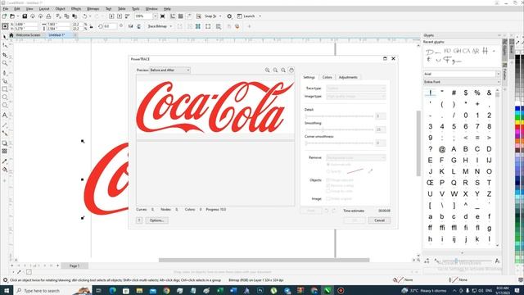
Task: Click PowerTRACE pan hand icon
Action: 291,70
